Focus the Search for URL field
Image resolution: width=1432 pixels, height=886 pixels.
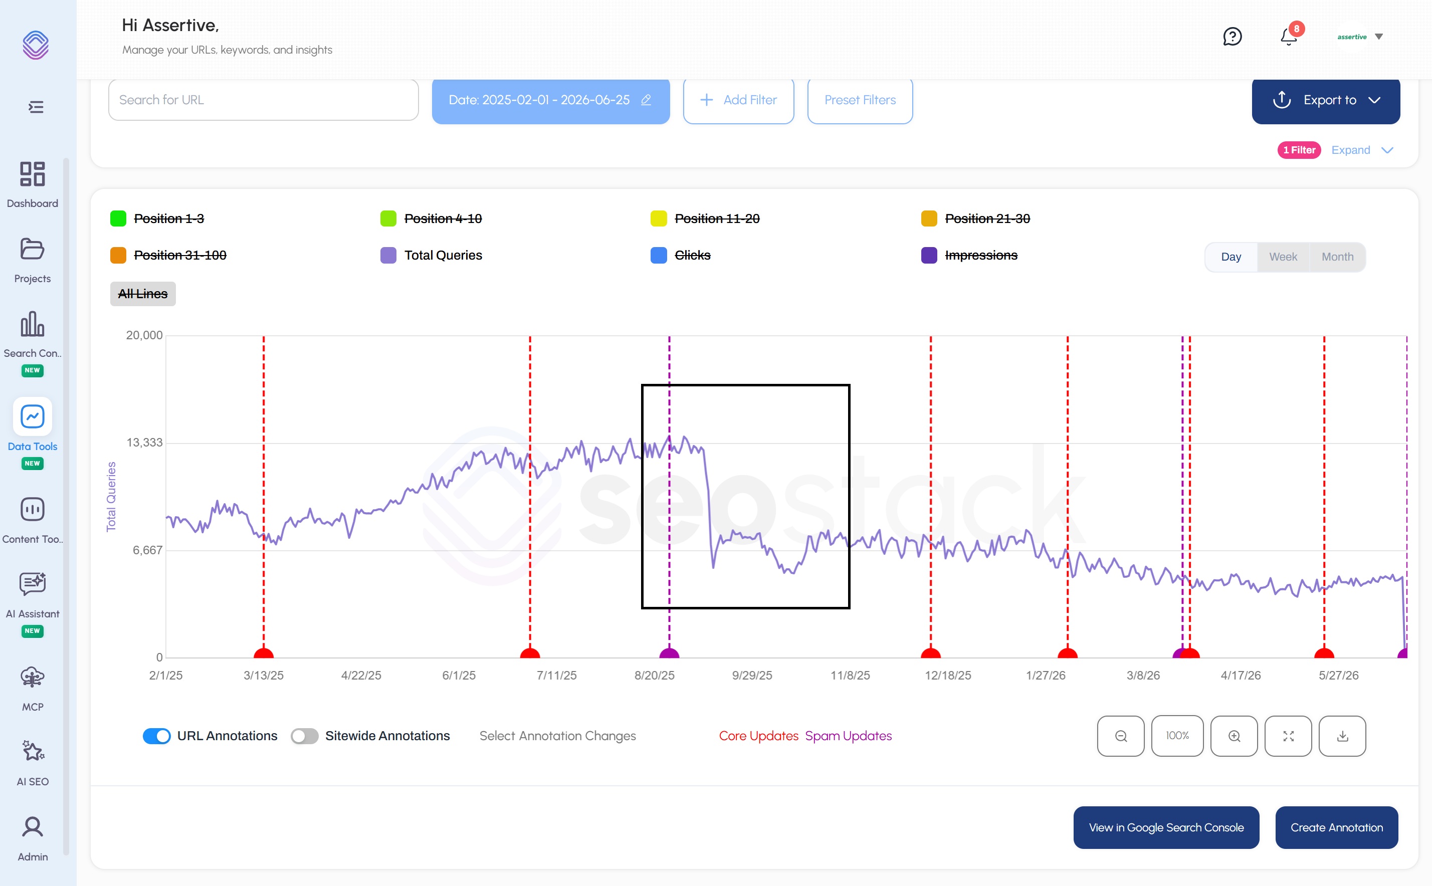[263, 100]
